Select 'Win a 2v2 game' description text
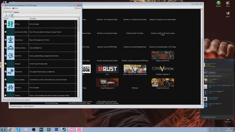The width and height of the screenshot is (235, 132). pos(34,88)
